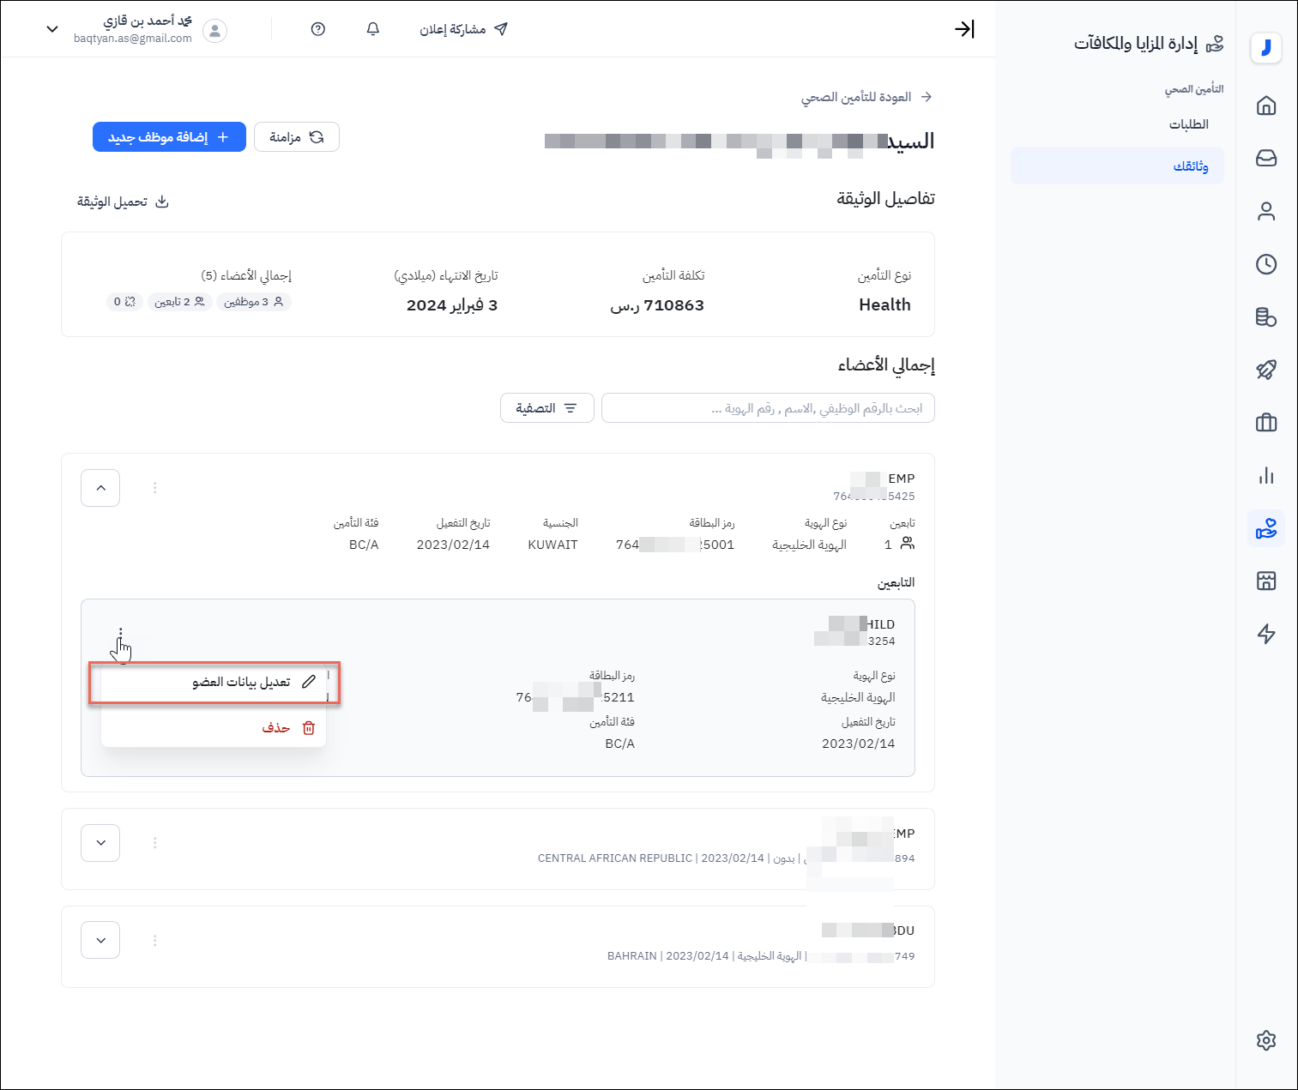The height and width of the screenshot is (1090, 1298).
Task: Collapse the first expanded employee card
Action: point(100,488)
